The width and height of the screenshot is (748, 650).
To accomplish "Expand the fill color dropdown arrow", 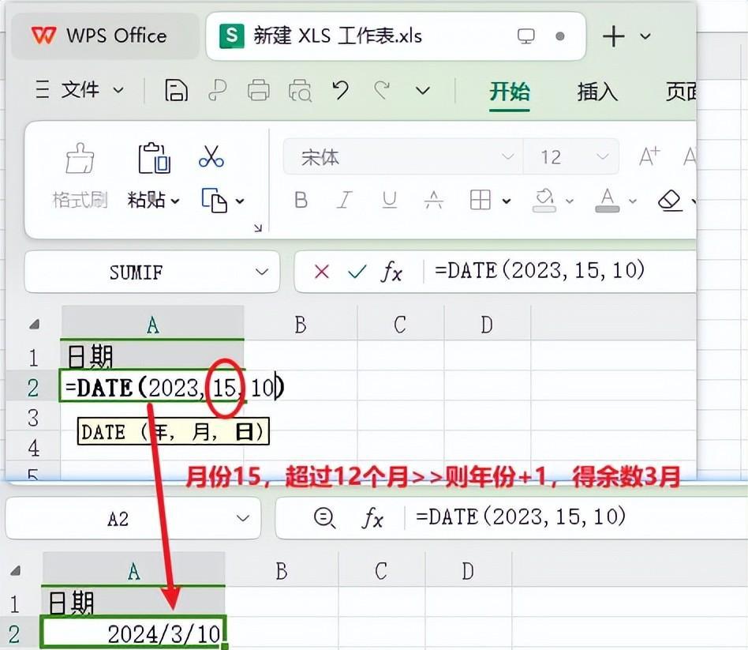I will (570, 201).
